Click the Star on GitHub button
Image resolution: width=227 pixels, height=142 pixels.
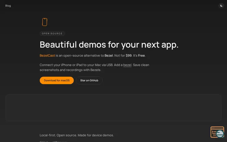coord(89,80)
